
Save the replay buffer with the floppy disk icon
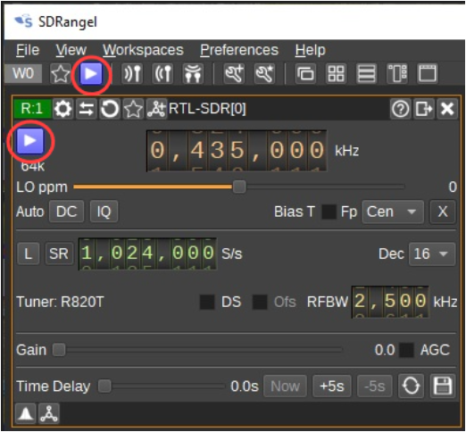coord(443,386)
